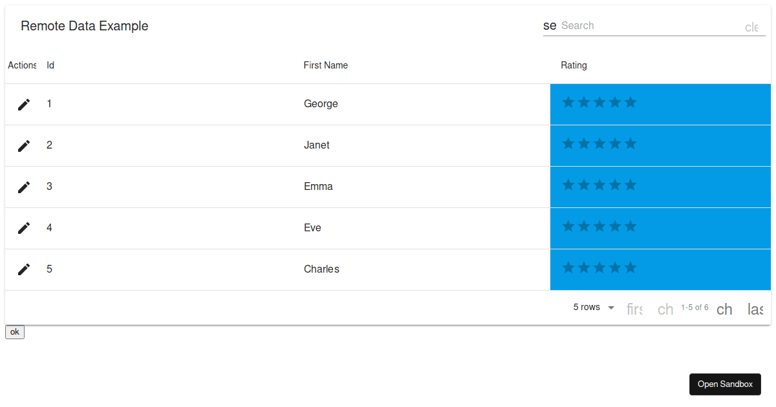Clear the search field using the clear icon
This screenshot has height=407, width=776.
tap(751, 27)
